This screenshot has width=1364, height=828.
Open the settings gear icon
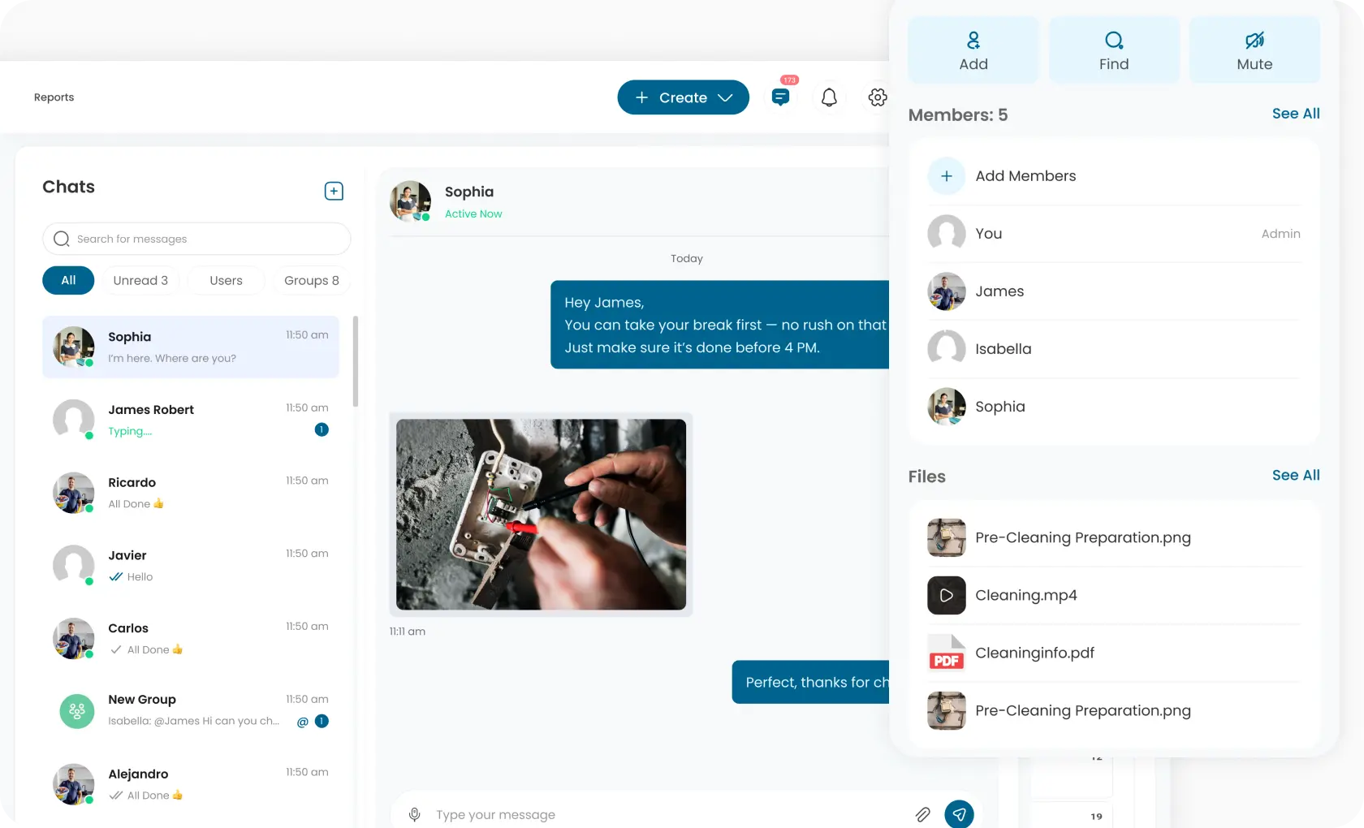point(877,97)
